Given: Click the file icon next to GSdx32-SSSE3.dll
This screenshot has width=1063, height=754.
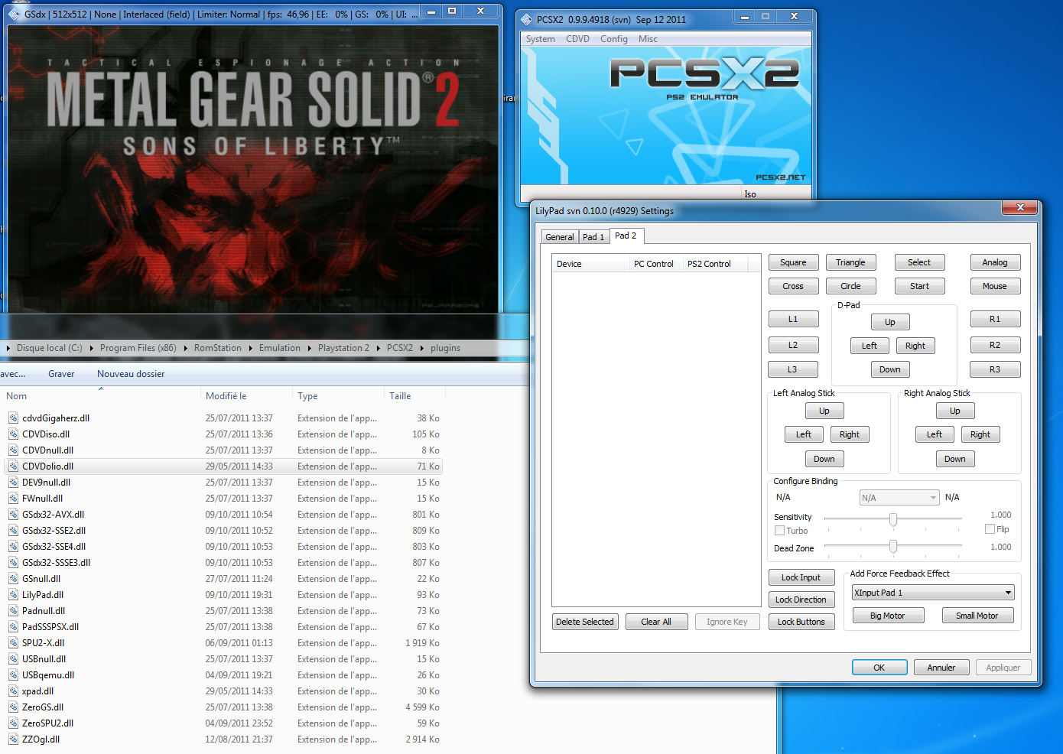Looking at the screenshot, I should click(x=13, y=563).
